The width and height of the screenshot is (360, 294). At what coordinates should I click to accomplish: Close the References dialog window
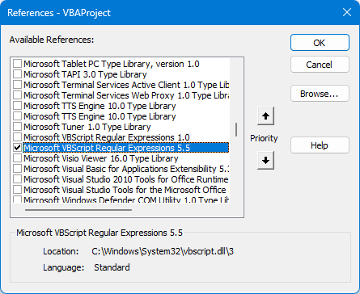coord(347,12)
